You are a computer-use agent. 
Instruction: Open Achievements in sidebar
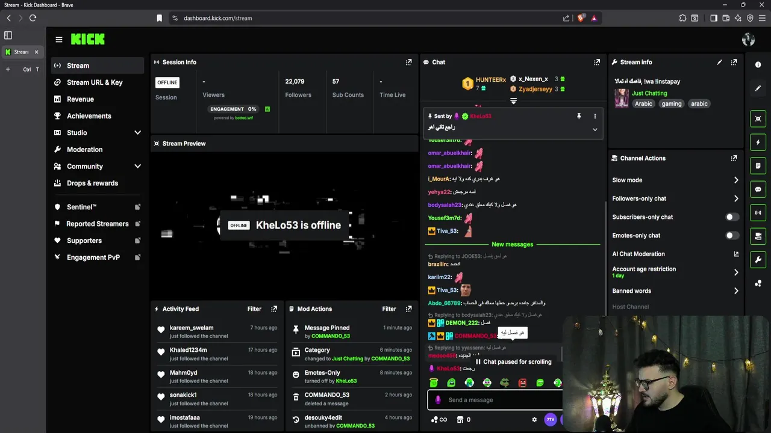pyautogui.click(x=97, y=116)
